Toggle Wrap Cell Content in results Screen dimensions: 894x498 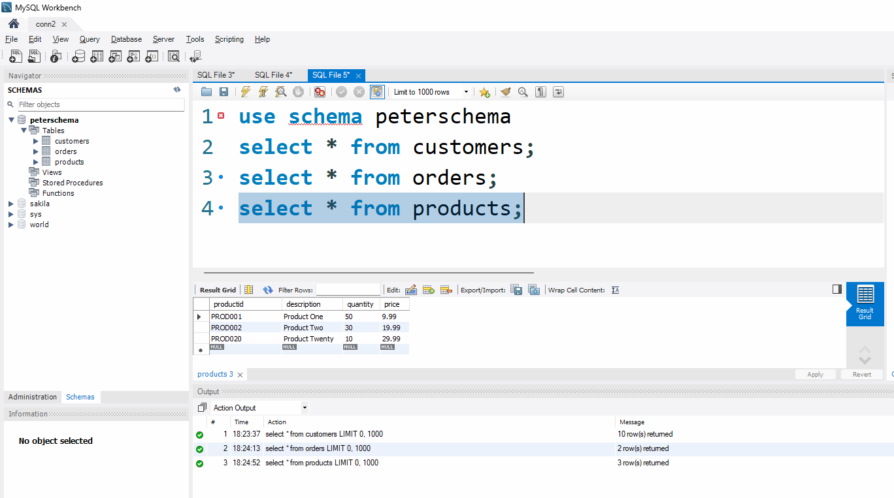pos(615,290)
